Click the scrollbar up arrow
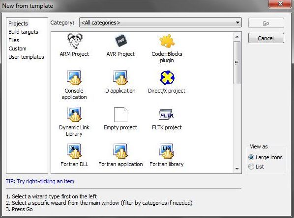294x218 pixels. (x=237, y=37)
